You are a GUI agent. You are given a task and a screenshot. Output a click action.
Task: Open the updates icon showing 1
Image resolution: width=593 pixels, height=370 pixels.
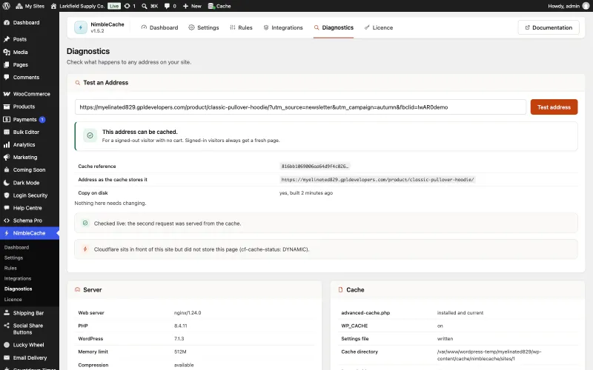coord(130,6)
